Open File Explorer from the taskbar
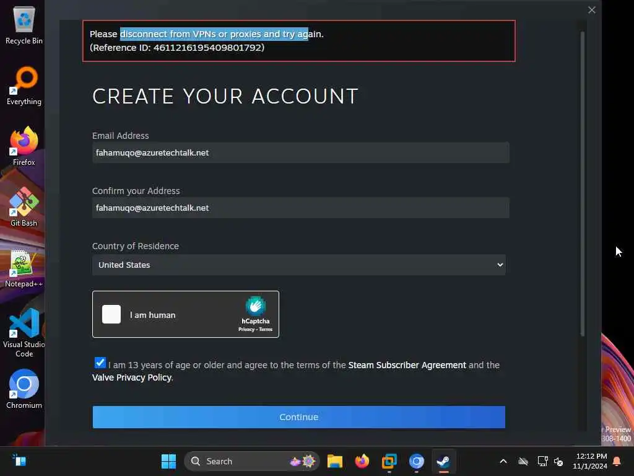The image size is (634, 476). click(x=335, y=461)
